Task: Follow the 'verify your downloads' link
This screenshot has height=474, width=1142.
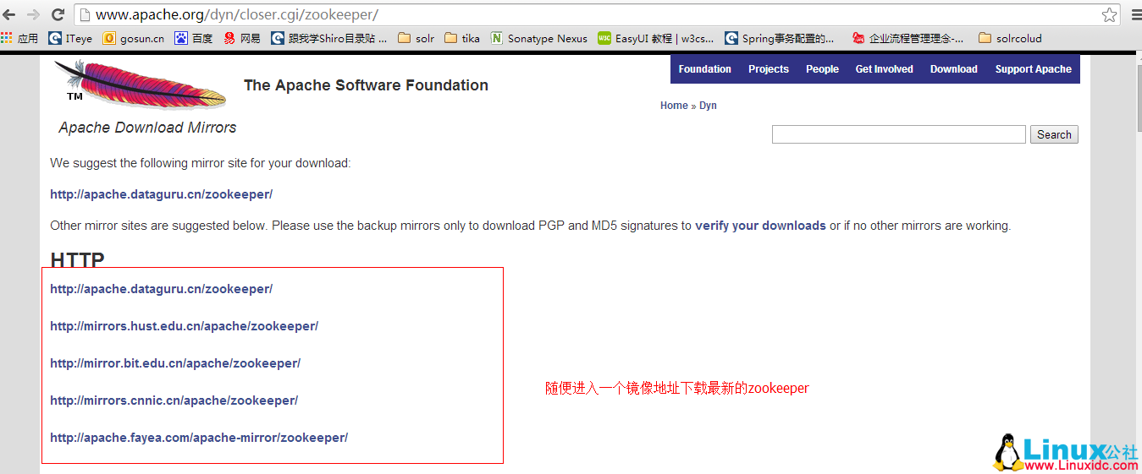Action: (760, 226)
